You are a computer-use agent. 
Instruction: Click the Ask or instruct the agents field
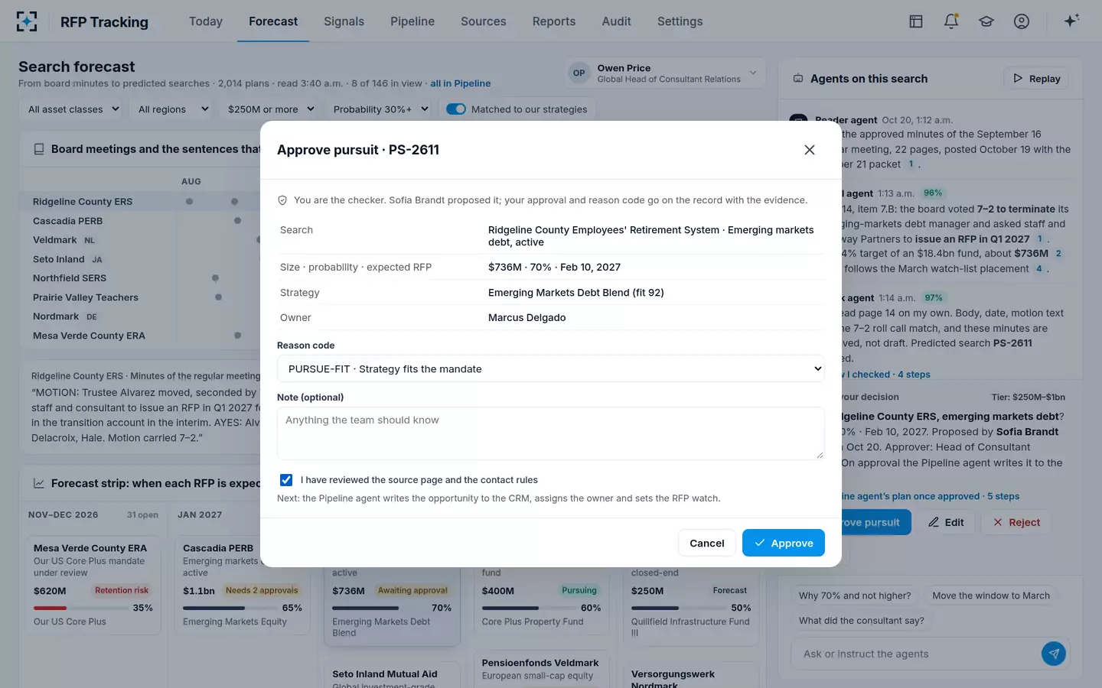[917, 654]
